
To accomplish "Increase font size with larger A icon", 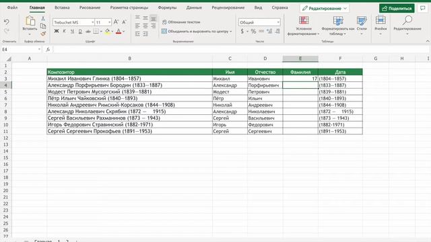I will pos(116,22).
